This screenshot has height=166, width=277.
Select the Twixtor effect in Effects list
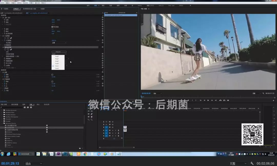(x=9, y=145)
